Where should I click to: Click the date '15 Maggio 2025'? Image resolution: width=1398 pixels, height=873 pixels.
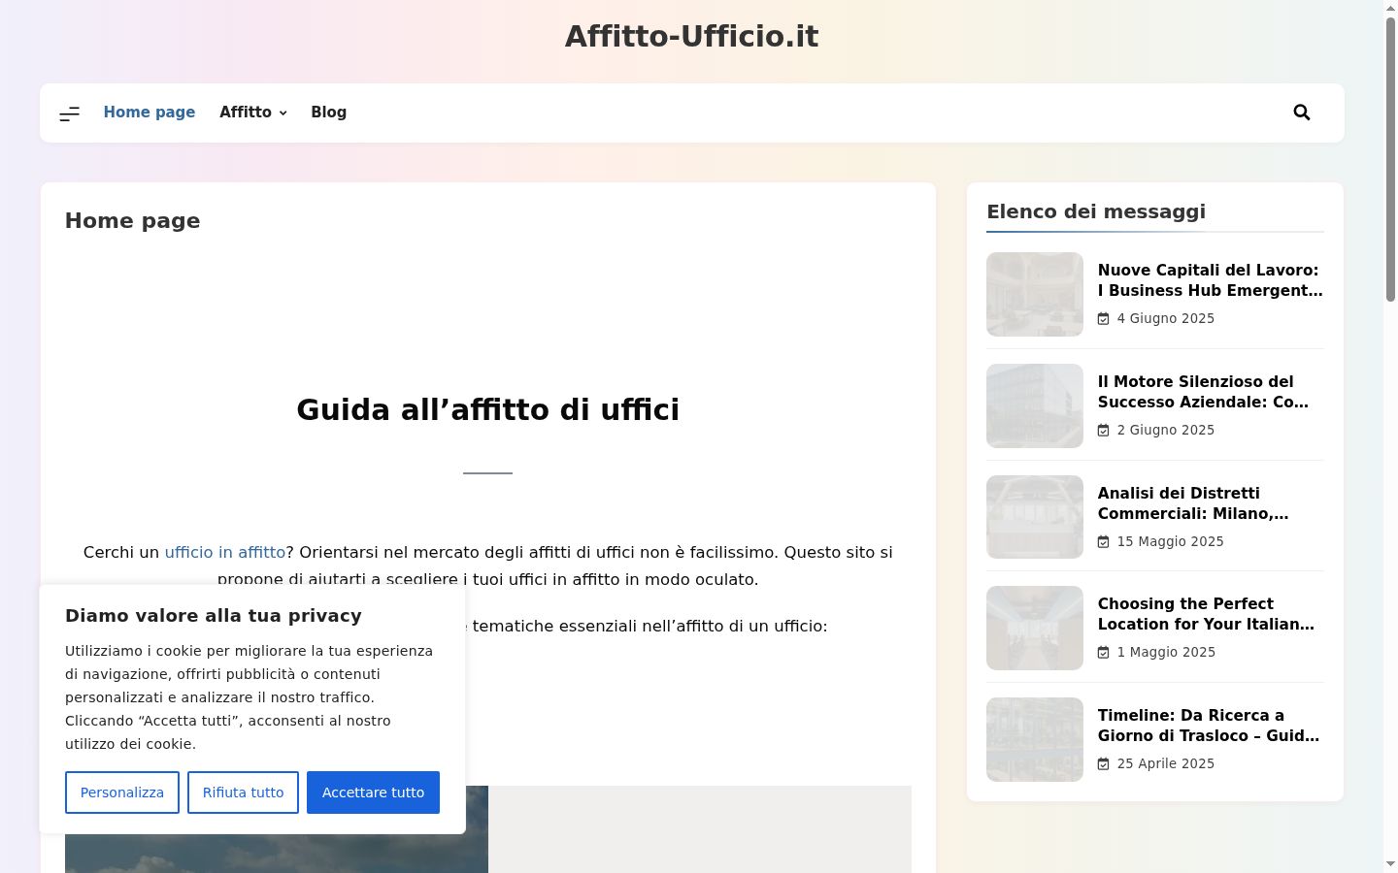(x=1170, y=541)
